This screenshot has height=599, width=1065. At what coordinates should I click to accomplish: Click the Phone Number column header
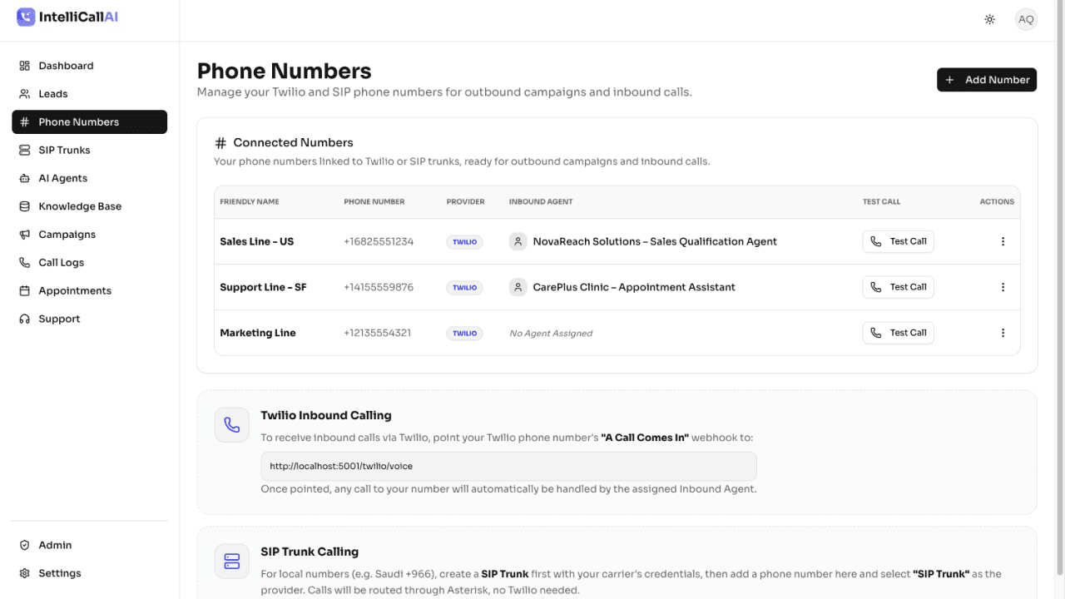click(x=374, y=201)
